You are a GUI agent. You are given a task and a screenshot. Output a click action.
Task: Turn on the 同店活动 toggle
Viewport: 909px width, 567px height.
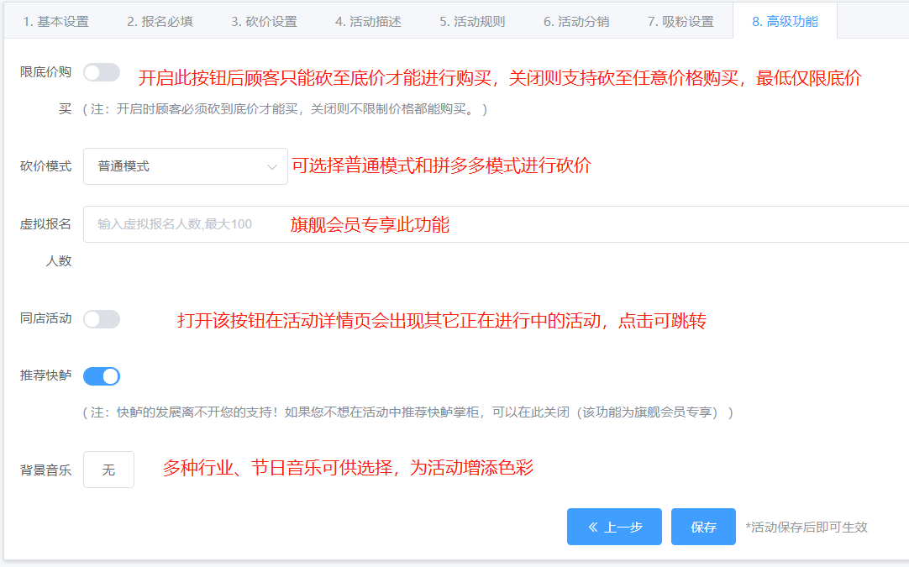pyautogui.click(x=102, y=319)
